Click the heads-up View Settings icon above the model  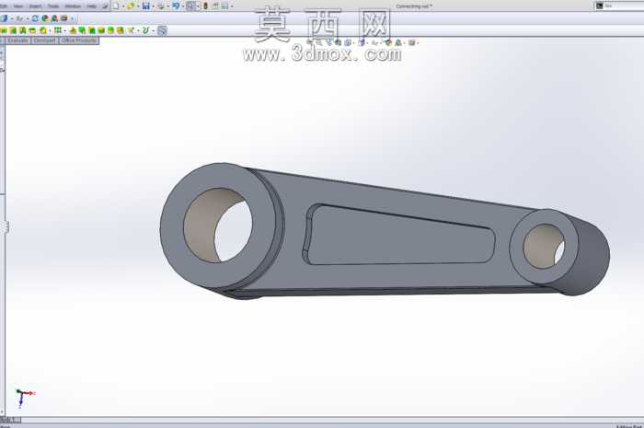[x=412, y=42]
